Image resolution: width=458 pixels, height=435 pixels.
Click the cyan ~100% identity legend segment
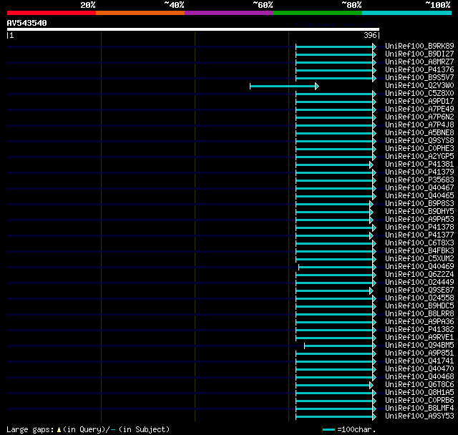(x=406, y=13)
